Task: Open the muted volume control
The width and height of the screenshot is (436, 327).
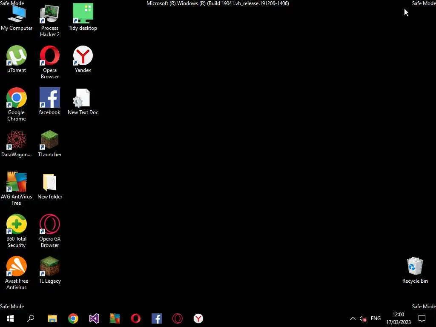Action: point(363,318)
